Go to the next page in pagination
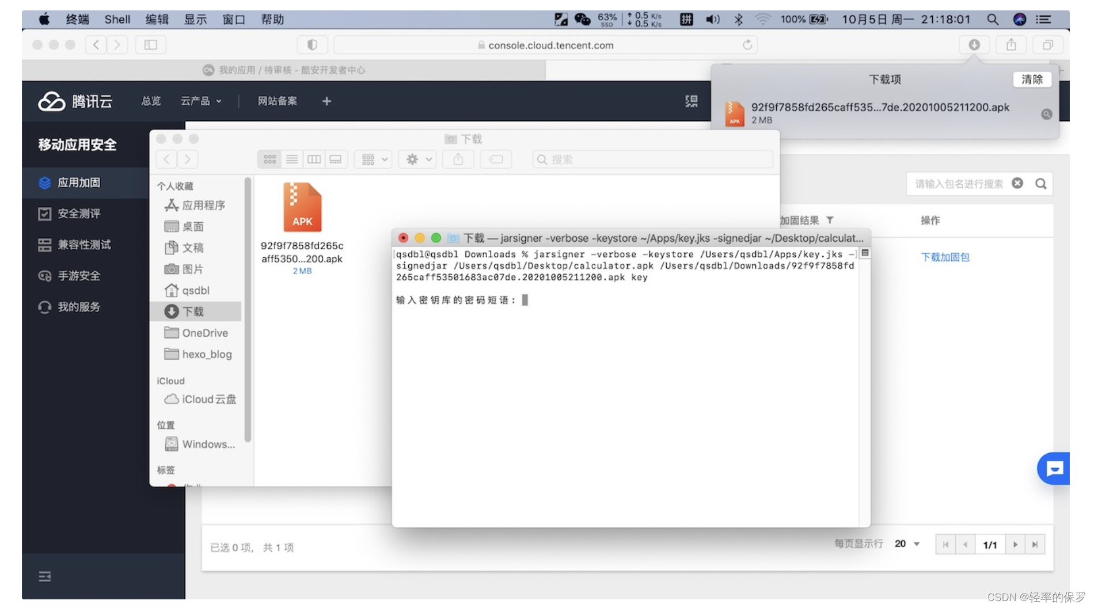1094x608 pixels. tap(1015, 545)
